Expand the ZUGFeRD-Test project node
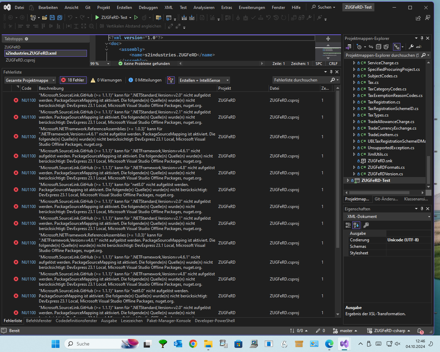 point(348,180)
